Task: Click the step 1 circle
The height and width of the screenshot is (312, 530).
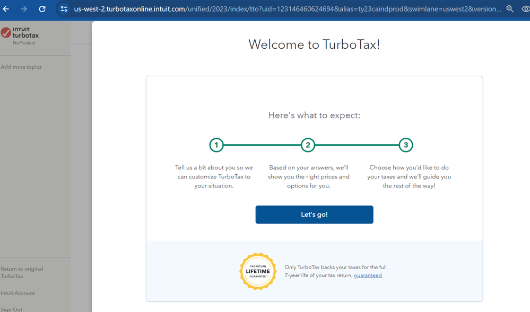Action: 216,145
